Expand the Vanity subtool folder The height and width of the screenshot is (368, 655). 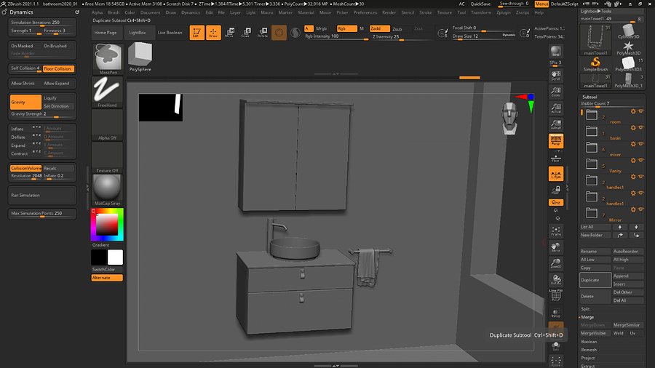pyautogui.click(x=592, y=164)
